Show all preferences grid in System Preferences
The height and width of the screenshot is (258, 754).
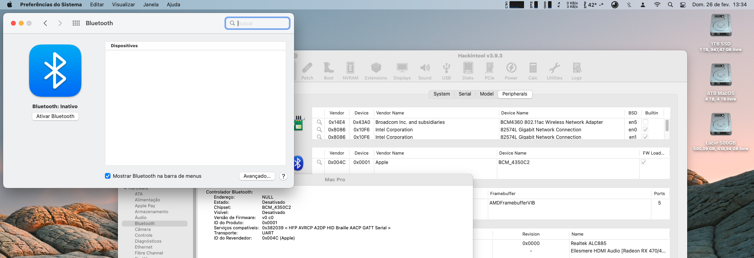(76, 23)
